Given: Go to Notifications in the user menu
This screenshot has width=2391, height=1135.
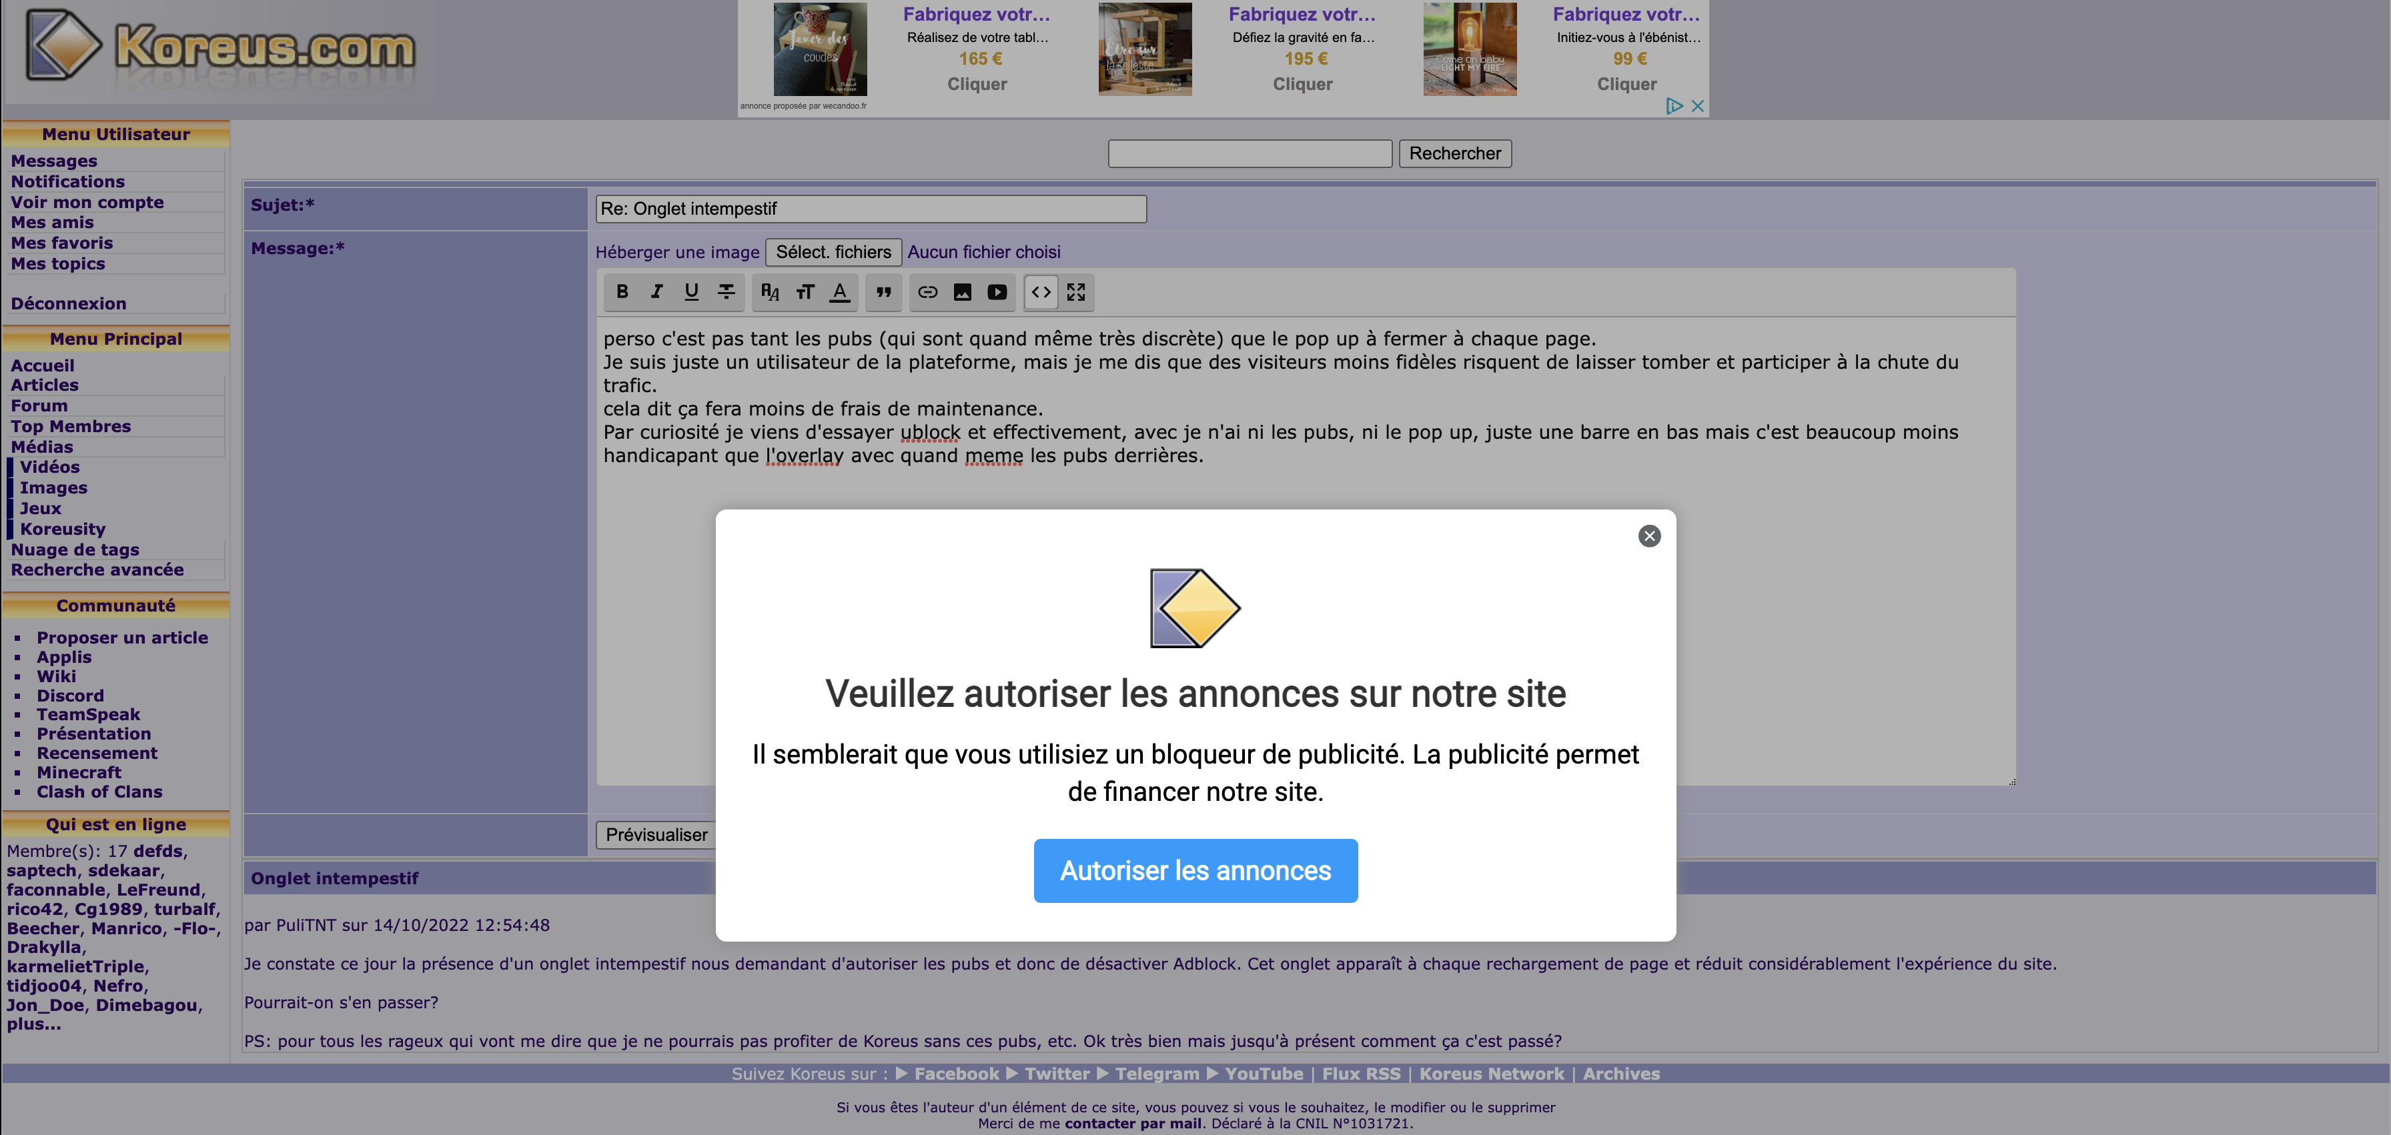Looking at the screenshot, I should [68, 182].
